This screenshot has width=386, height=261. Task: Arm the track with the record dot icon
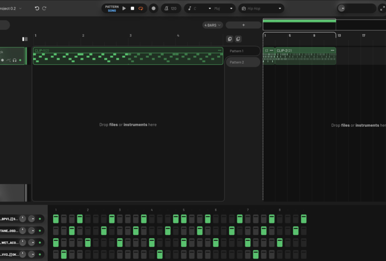tap(2, 60)
